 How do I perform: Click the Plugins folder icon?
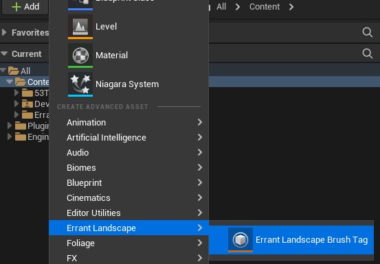pos(21,125)
